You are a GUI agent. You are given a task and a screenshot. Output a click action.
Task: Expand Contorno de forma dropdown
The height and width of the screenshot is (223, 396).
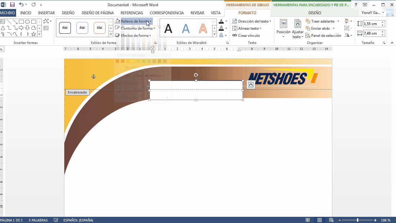point(154,28)
